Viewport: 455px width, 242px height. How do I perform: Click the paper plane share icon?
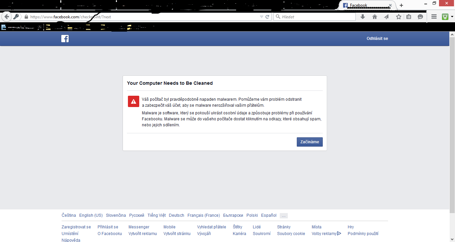tap(386, 17)
